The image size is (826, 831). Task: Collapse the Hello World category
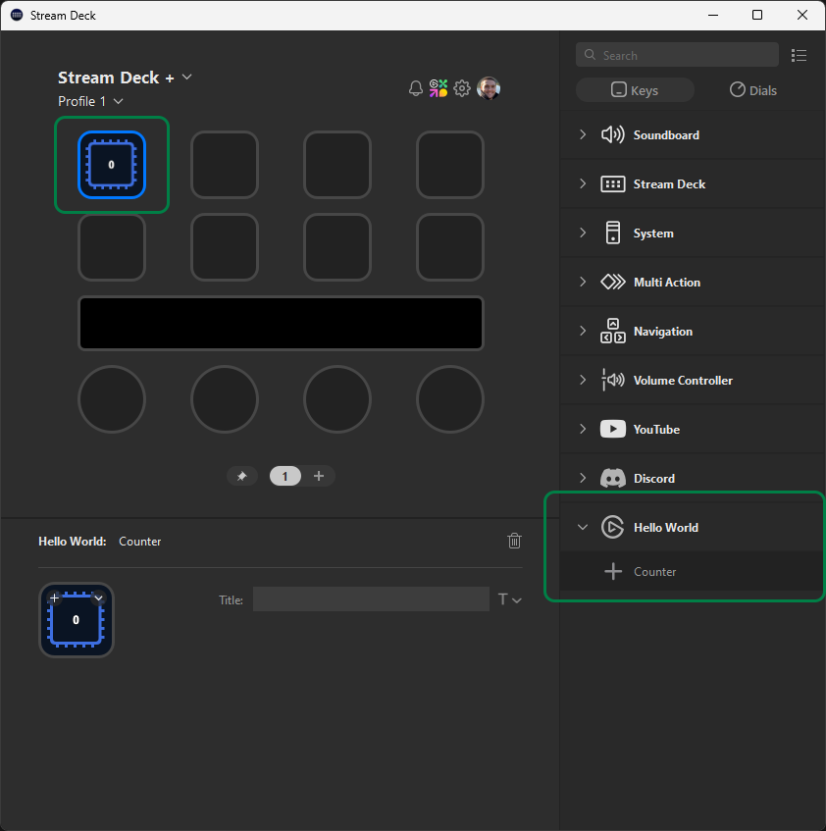coord(582,527)
